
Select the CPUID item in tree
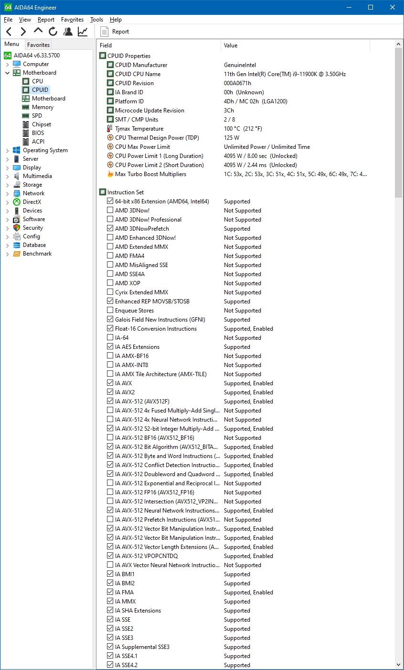(x=40, y=90)
